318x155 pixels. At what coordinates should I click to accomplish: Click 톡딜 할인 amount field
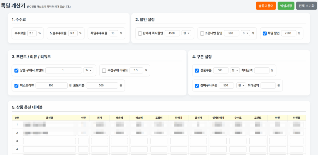point(289,33)
